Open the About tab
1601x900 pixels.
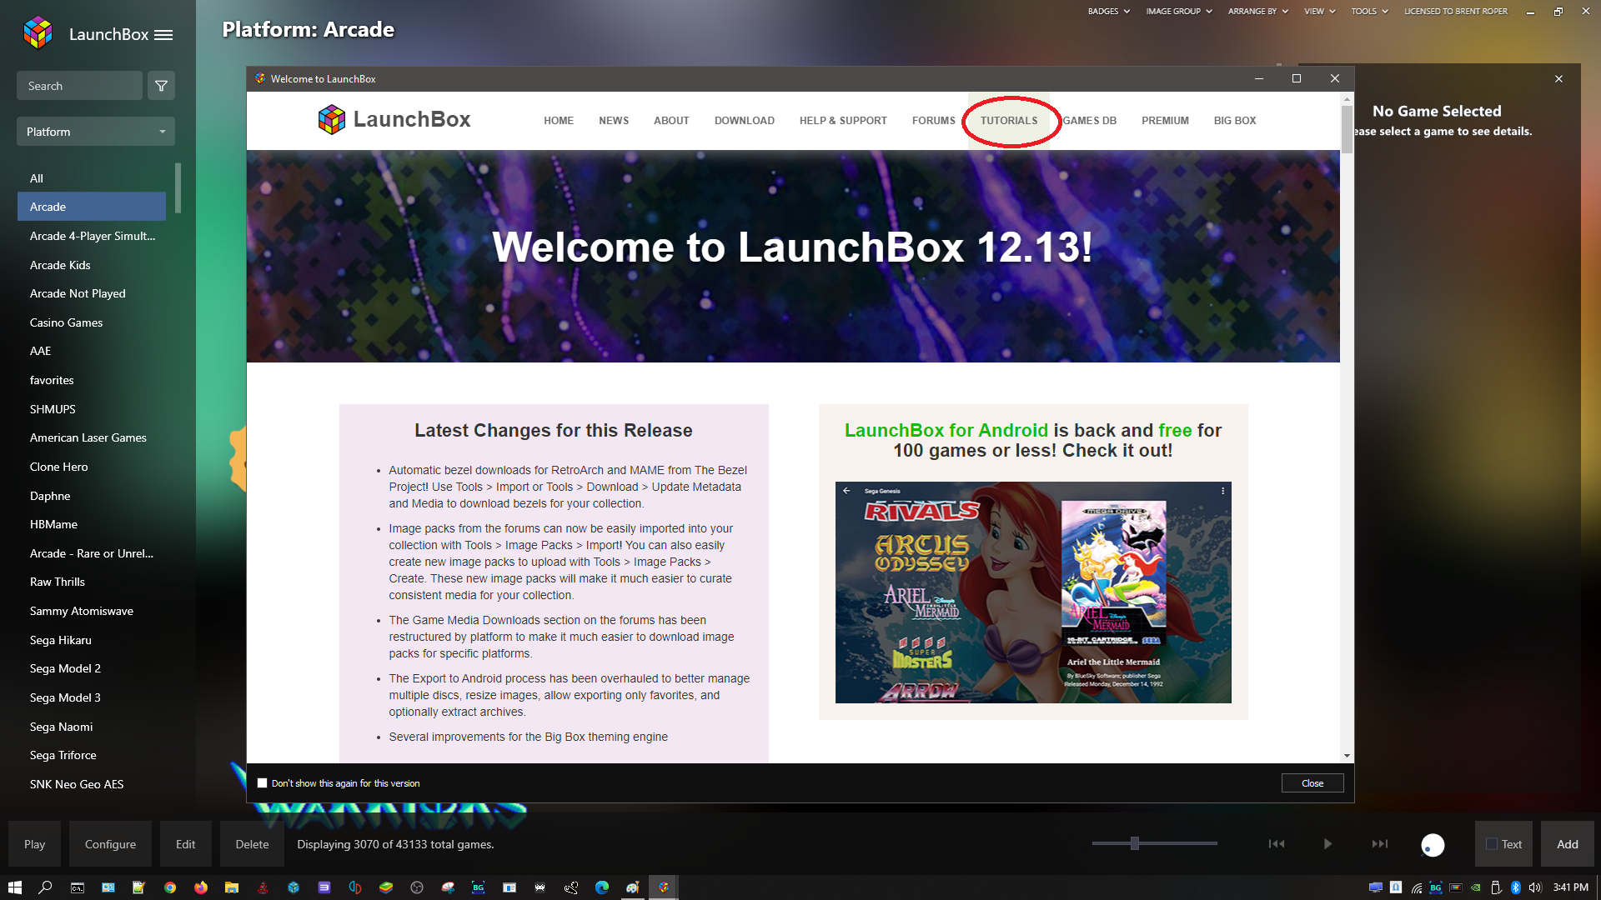671,121
